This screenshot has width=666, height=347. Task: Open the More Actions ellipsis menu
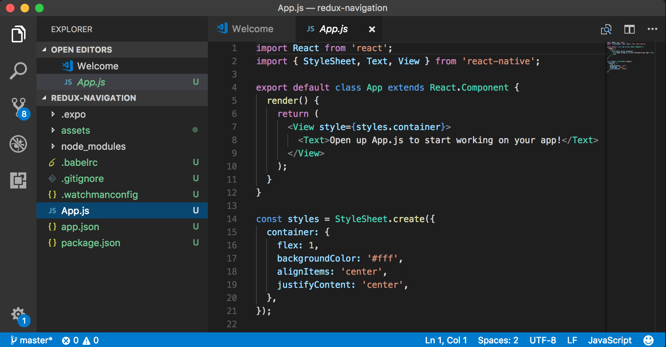pyautogui.click(x=652, y=29)
